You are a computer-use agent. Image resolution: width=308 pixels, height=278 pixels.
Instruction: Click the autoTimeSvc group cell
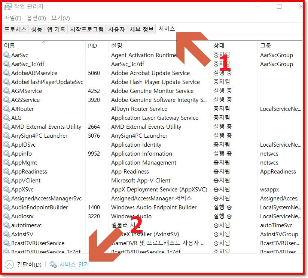point(276,225)
